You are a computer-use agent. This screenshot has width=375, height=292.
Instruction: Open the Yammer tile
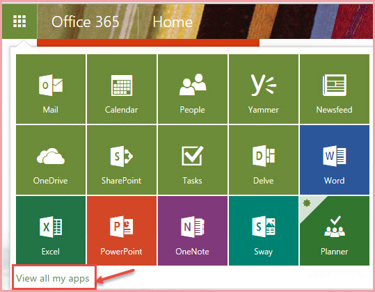(x=264, y=89)
